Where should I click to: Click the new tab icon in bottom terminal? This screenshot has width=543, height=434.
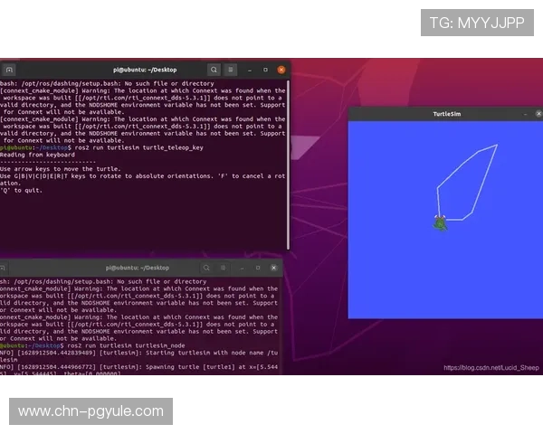(x=4, y=268)
